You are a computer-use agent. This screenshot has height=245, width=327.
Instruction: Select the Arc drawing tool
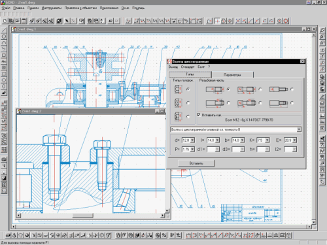tap(4, 42)
